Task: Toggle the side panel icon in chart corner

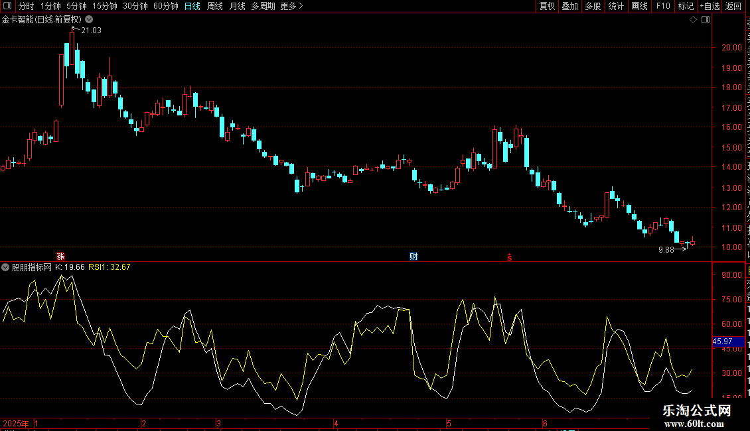Action: coord(706,20)
